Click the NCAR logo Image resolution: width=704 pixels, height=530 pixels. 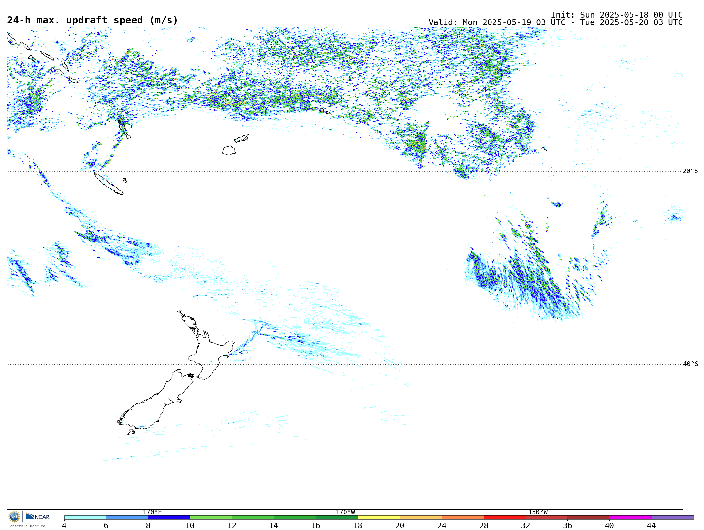point(37,516)
